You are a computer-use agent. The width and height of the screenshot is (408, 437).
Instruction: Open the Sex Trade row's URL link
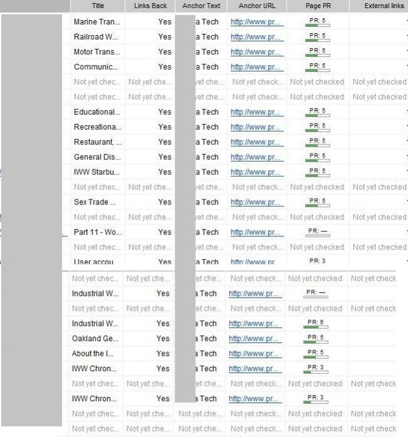pyautogui.click(x=257, y=203)
